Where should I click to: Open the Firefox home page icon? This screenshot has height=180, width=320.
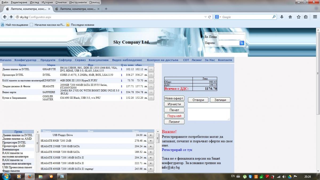290,17
